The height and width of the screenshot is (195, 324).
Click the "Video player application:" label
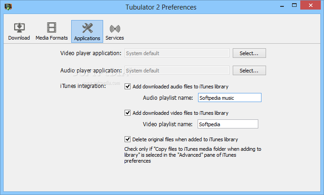pyautogui.click(x=91, y=53)
